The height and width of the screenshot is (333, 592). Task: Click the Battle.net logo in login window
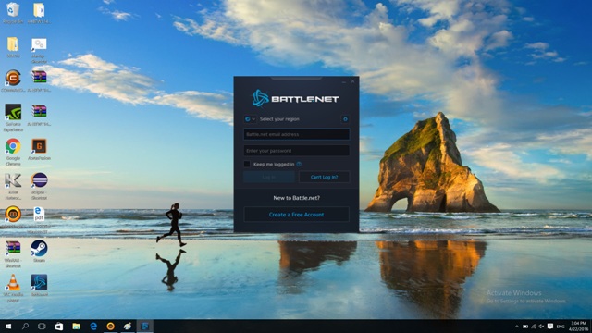(x=296, y=98)
